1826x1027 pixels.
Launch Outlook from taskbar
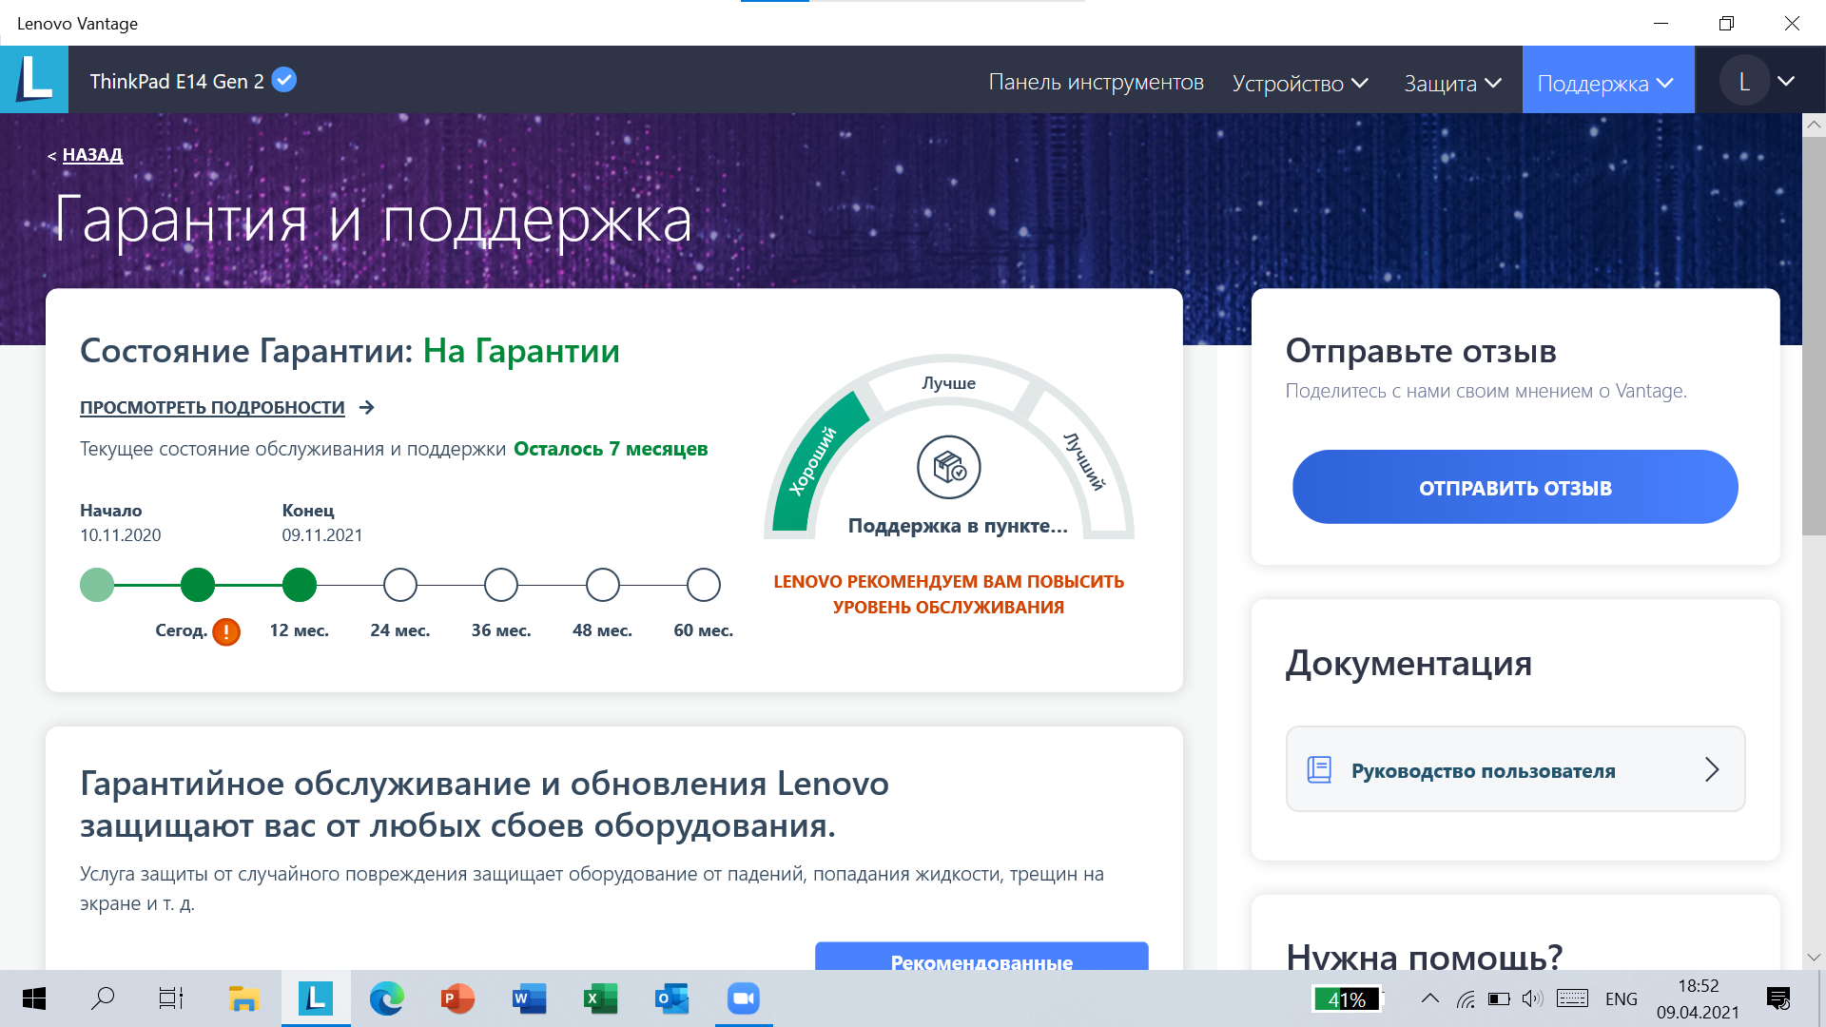tap(672, 998)
